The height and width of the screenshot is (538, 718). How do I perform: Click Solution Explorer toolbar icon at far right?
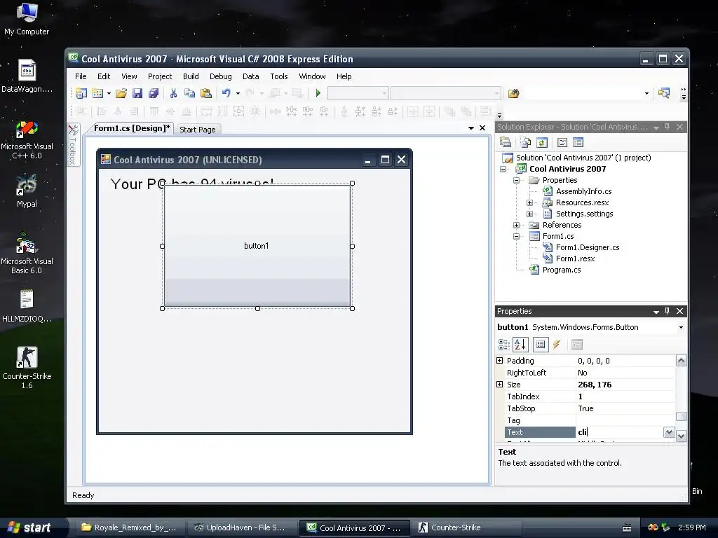[x=663, y=93]
